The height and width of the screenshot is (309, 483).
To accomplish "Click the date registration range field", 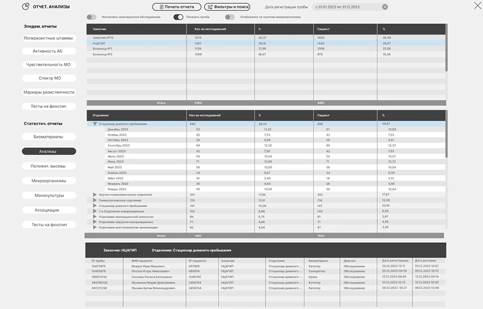I will (346, 6).
